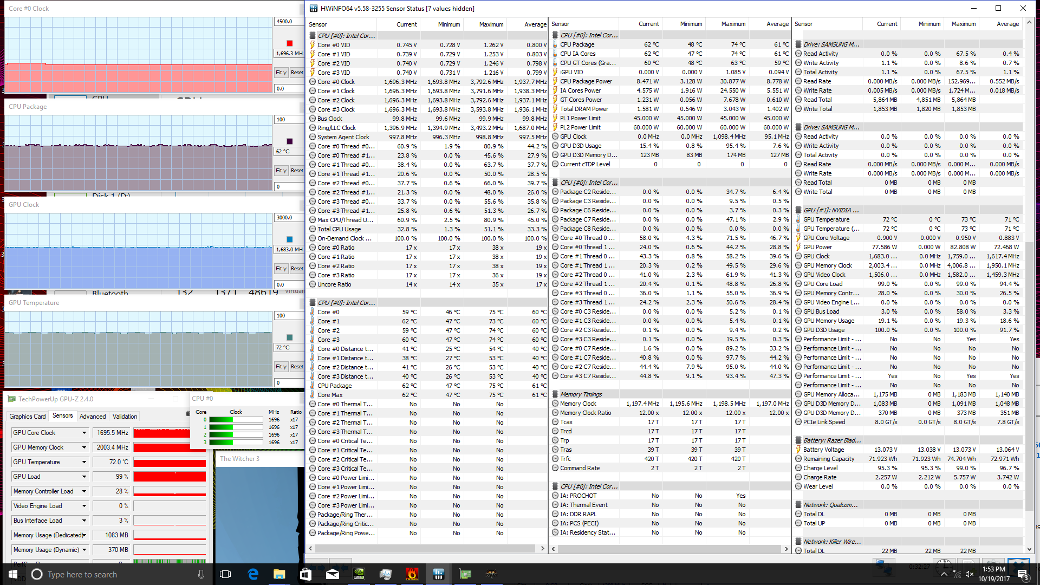Open the GPU Memory Clock dropdown in GPU-Z

click(x=84, y=447)
